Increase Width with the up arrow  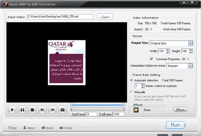pyautogui.click(x=167, y=50)
